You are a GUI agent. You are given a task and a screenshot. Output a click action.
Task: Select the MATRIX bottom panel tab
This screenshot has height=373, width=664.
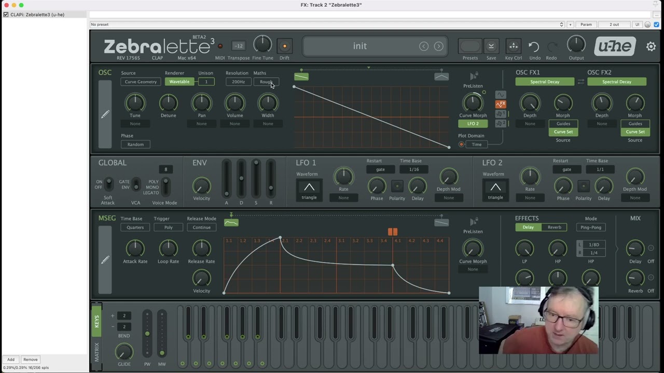[x=96, y=352]
